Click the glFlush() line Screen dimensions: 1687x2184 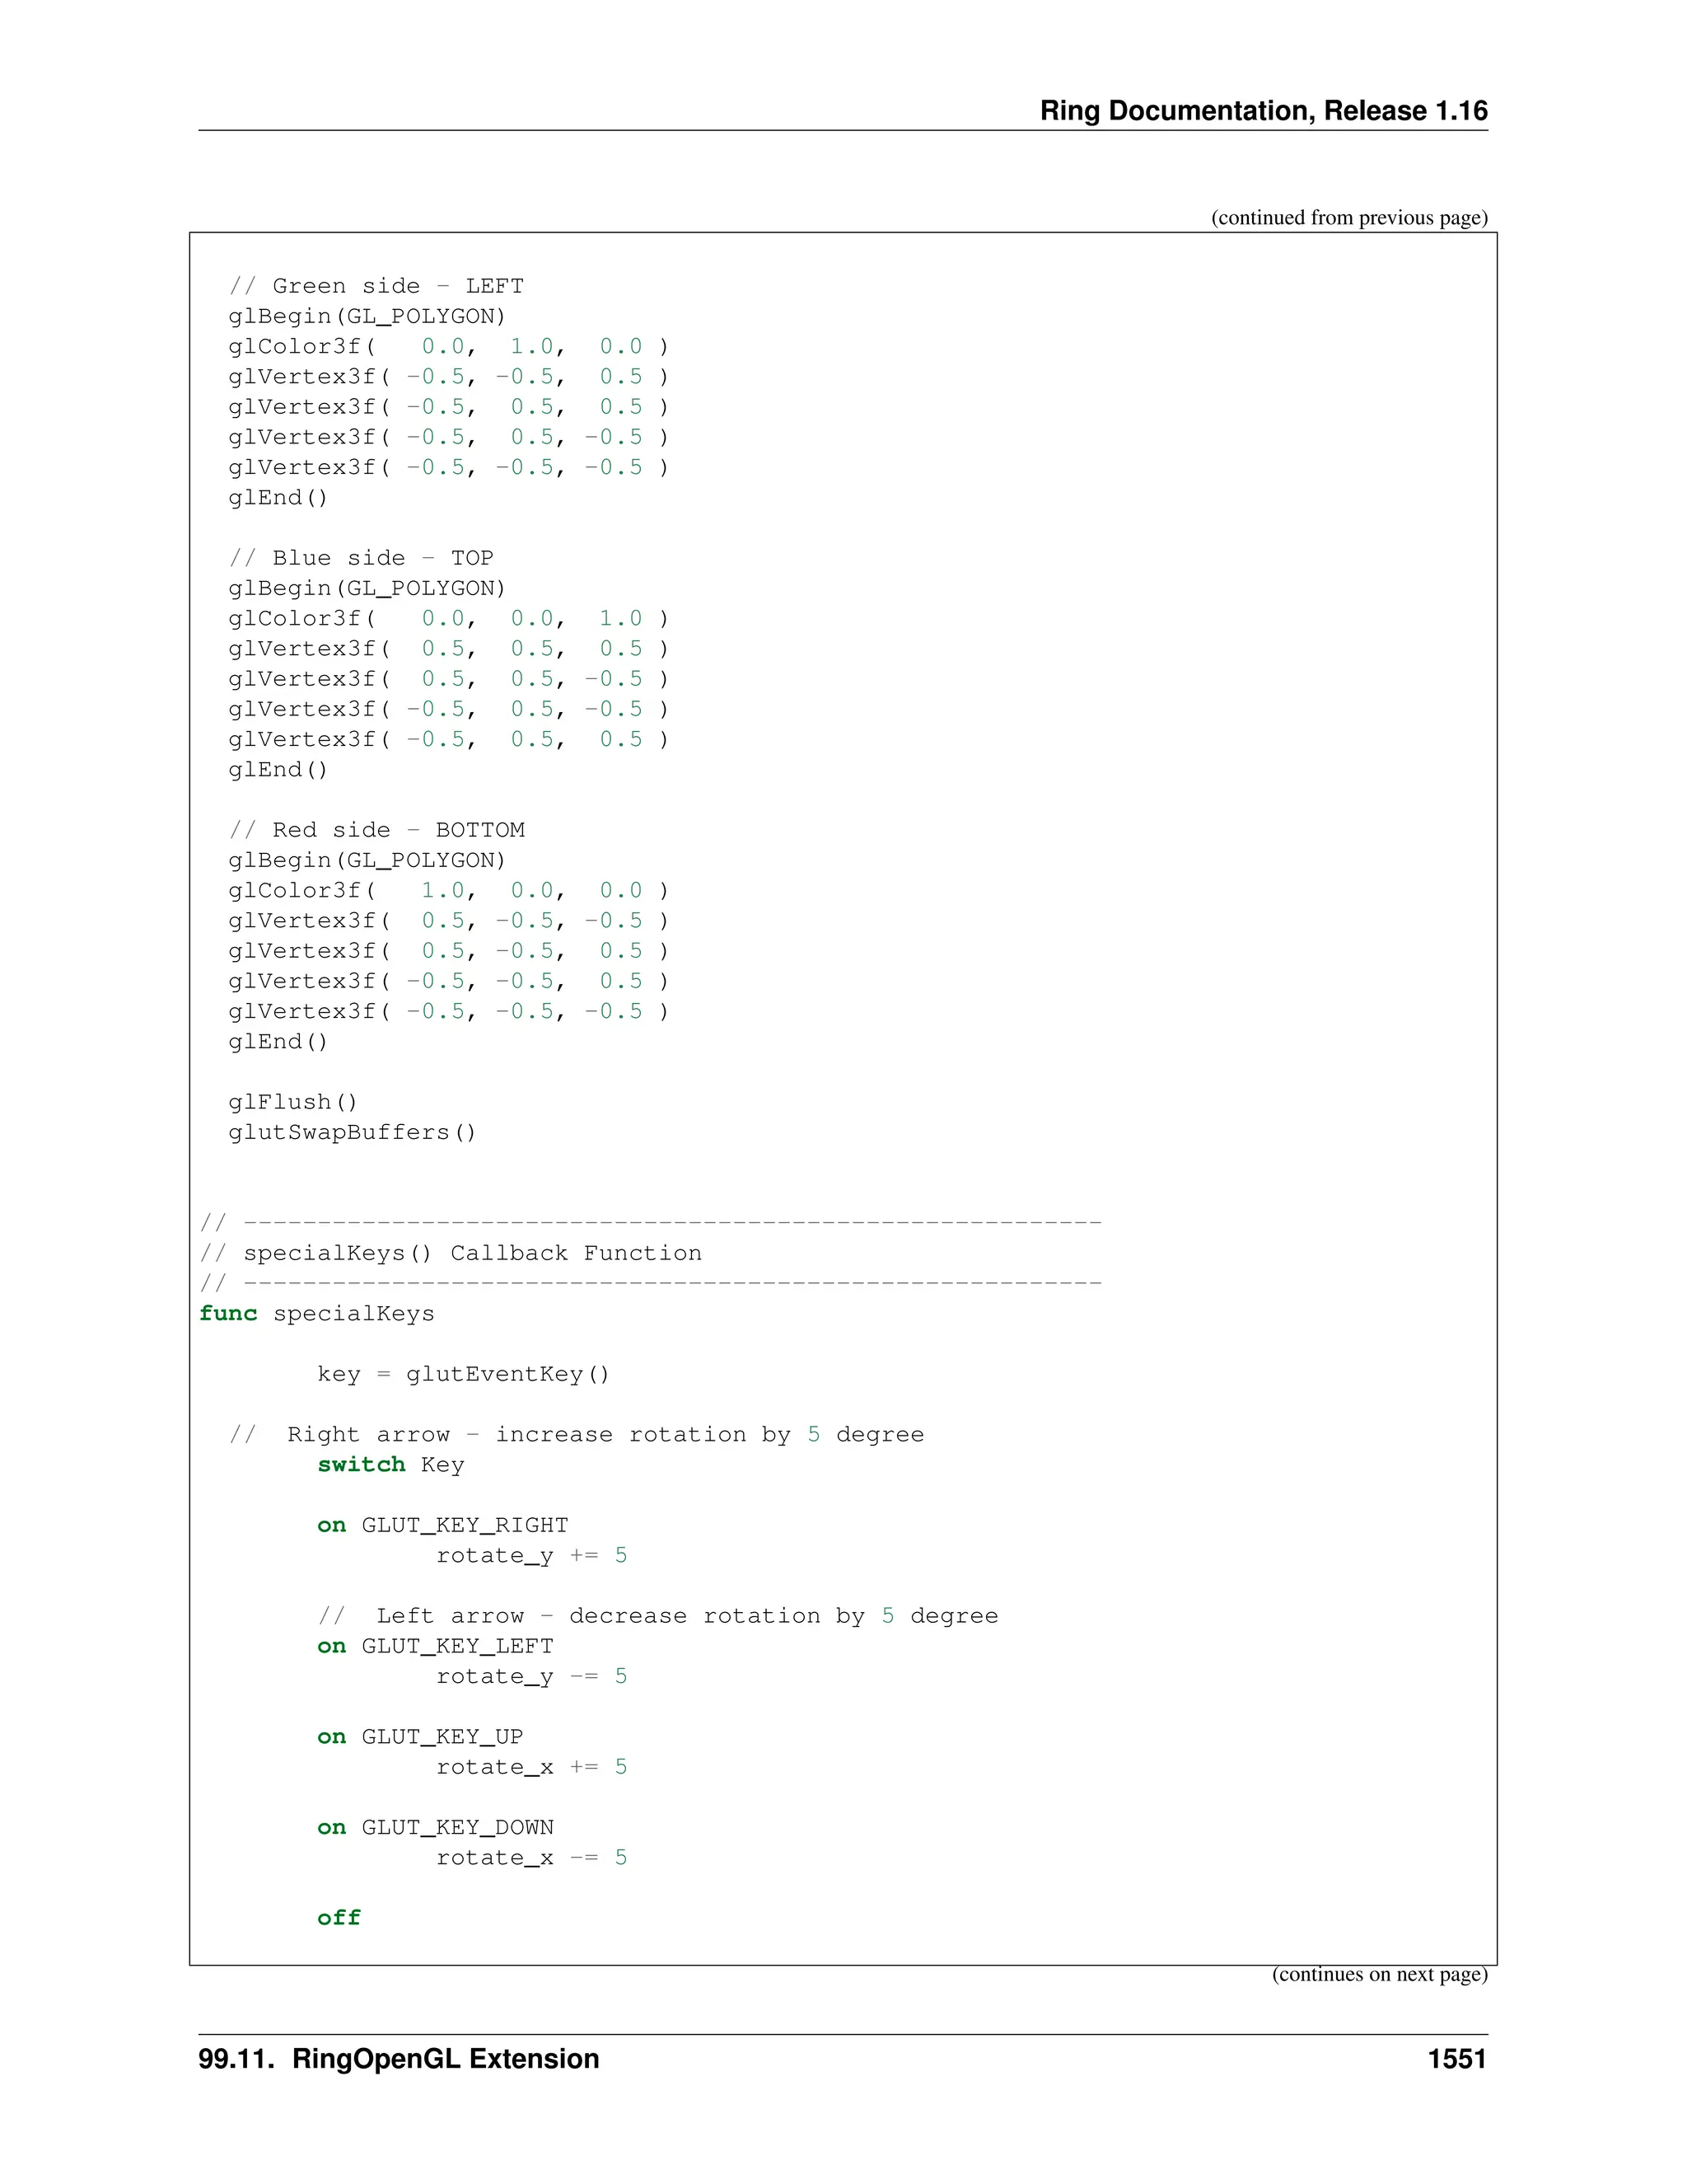pyautogui.click(x=292, y=1102)
